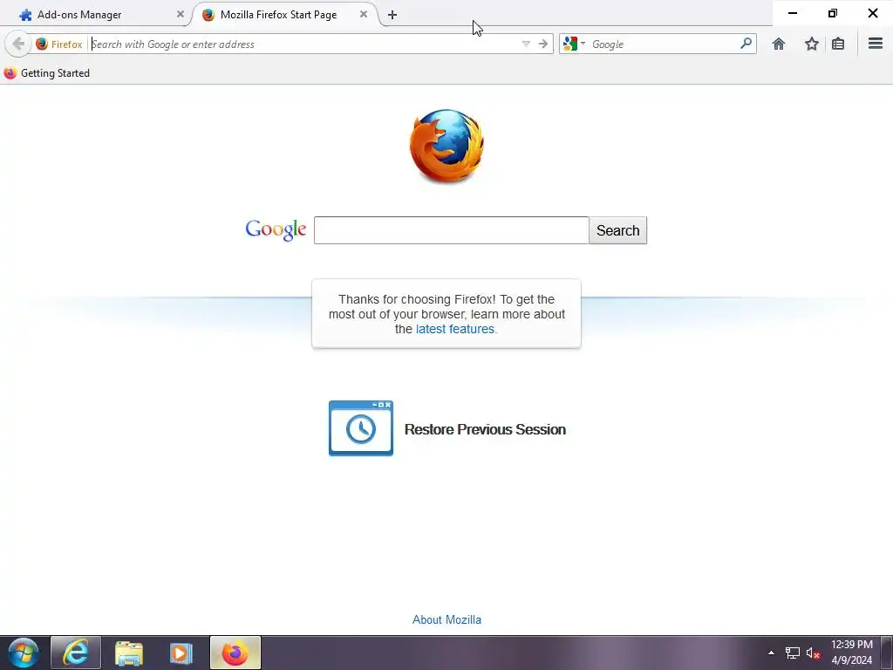
Task: Close the Add-ons Manager tab
Action: coord(181,15)
